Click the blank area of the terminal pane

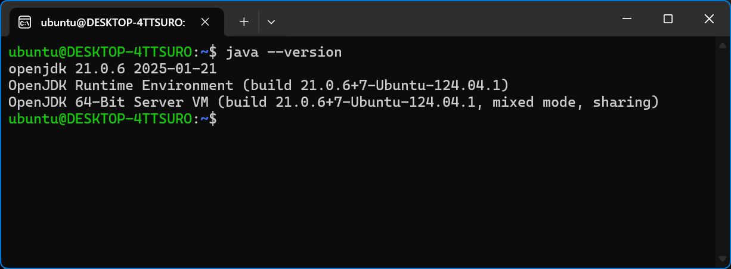point(358,197)
